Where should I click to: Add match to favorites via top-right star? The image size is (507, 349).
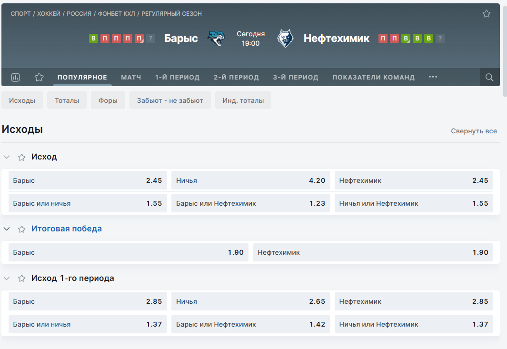(x=486, y=14)
